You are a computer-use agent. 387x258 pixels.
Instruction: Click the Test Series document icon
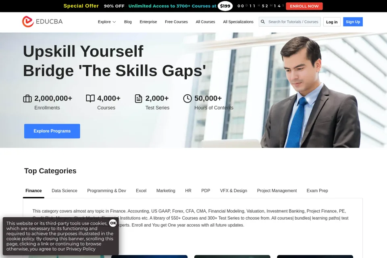(x=138, y=98)
